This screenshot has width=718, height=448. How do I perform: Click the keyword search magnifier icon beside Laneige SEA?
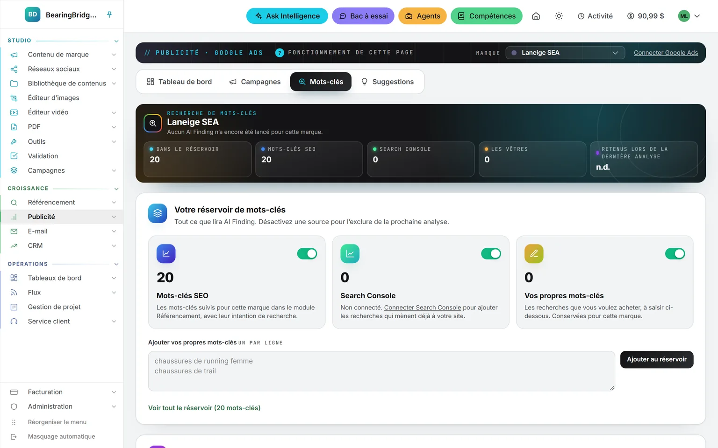153,123
